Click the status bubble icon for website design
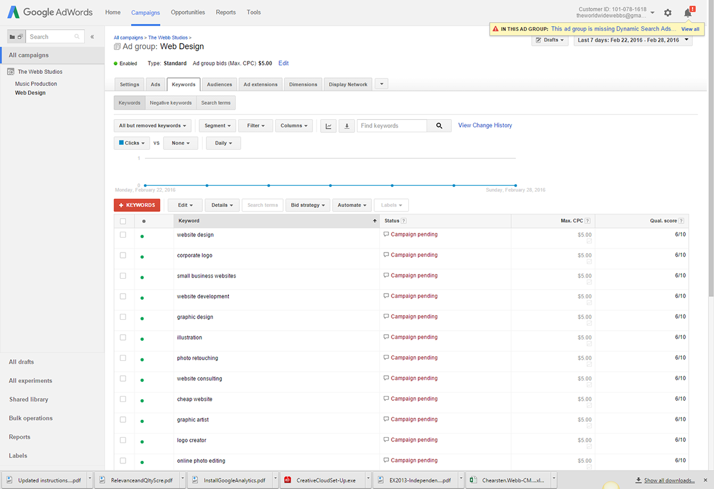Image resolution: width=714 pixels, height=489 pixels. coord(386,235)
